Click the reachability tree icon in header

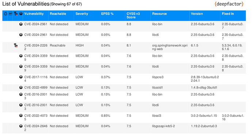point(16,14)
